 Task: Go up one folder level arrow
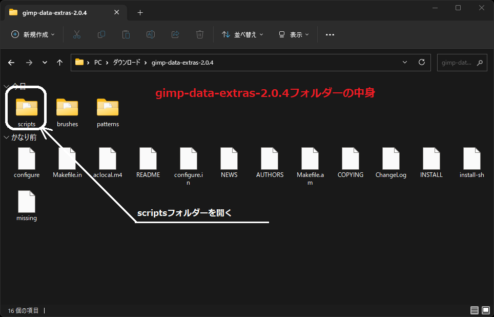(x=59, y=63)
